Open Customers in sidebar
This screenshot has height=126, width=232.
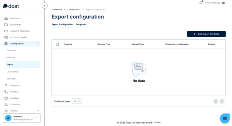15,105
